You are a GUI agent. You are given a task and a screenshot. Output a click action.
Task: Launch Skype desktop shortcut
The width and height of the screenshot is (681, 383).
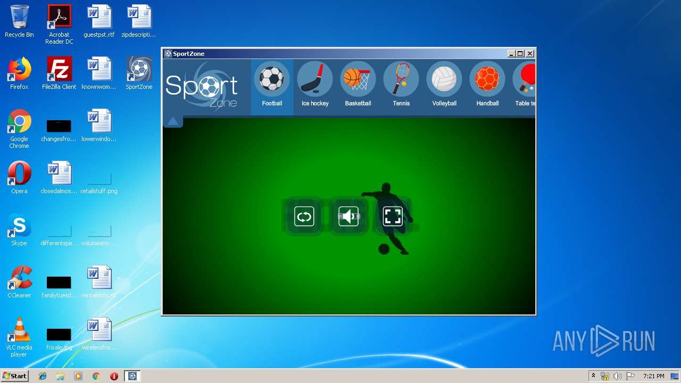click(19, 230)
